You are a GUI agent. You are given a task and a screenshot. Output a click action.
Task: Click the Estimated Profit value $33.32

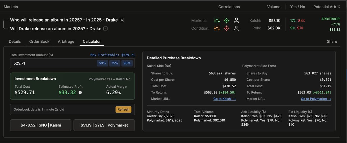coord(67,93)
